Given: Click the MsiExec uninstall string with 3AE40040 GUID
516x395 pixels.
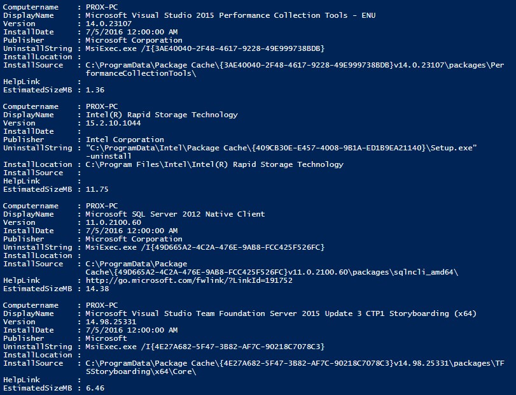Looking at the screenshot, I should (205, 49).
